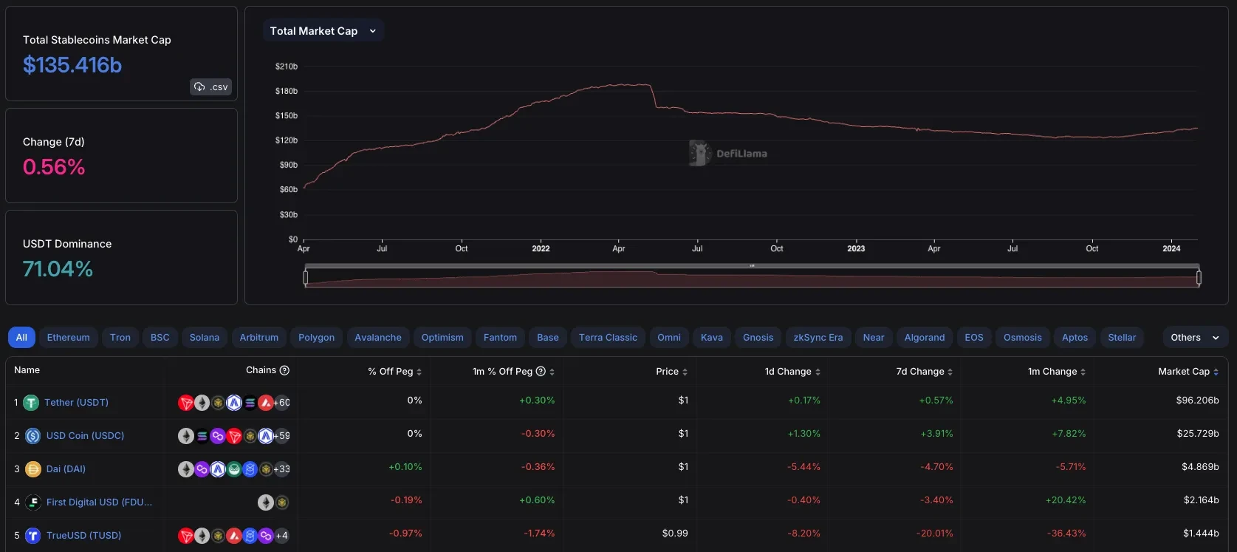Click the TrueUSD logo icon
This screenshot has width=1237, height=552.
(x=33, y=536)
